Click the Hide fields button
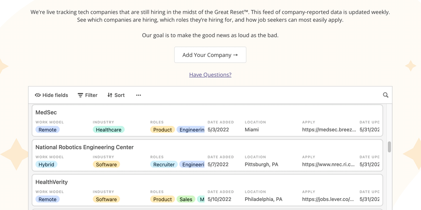This screenshot has height=210, width=421. tap(51, 95)
